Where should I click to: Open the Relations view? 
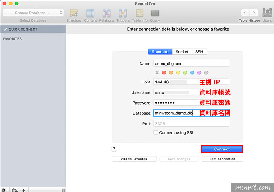point(106,16)
